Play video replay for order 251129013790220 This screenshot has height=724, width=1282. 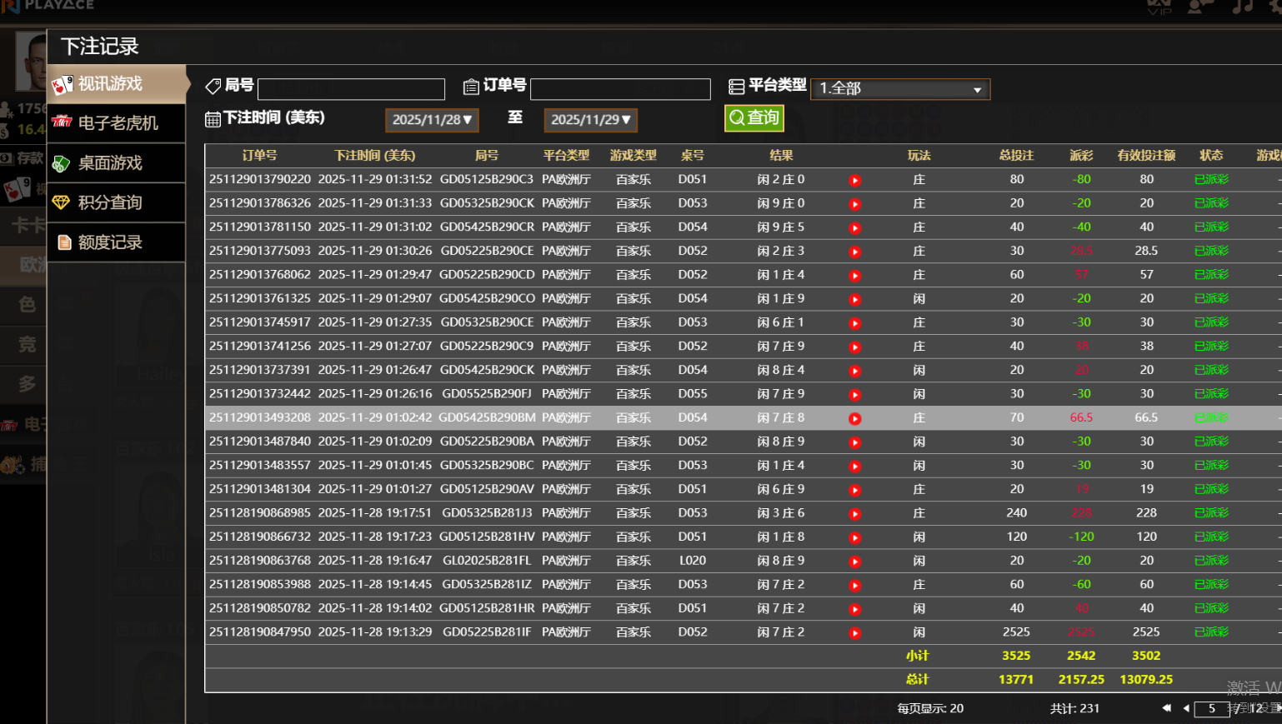[x=854, y=181]
